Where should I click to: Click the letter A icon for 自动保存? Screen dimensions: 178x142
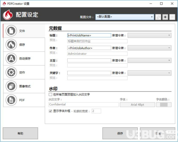(11, 58)
